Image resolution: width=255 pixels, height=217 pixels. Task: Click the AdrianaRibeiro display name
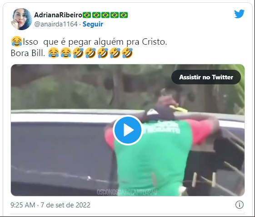click(x=58, y=15)
